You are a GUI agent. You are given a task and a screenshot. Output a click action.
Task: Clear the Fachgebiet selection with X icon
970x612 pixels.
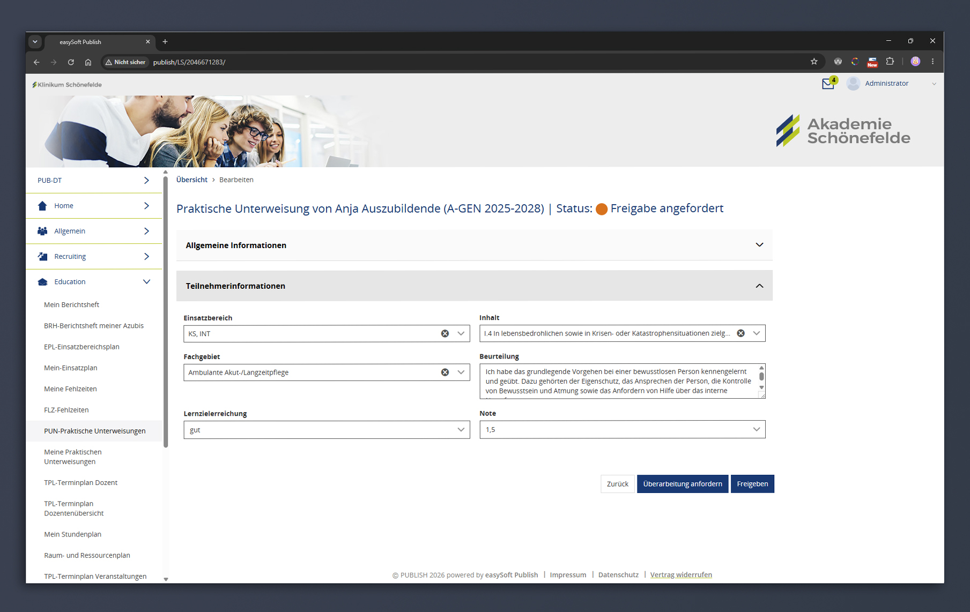(x=445, y=372)
